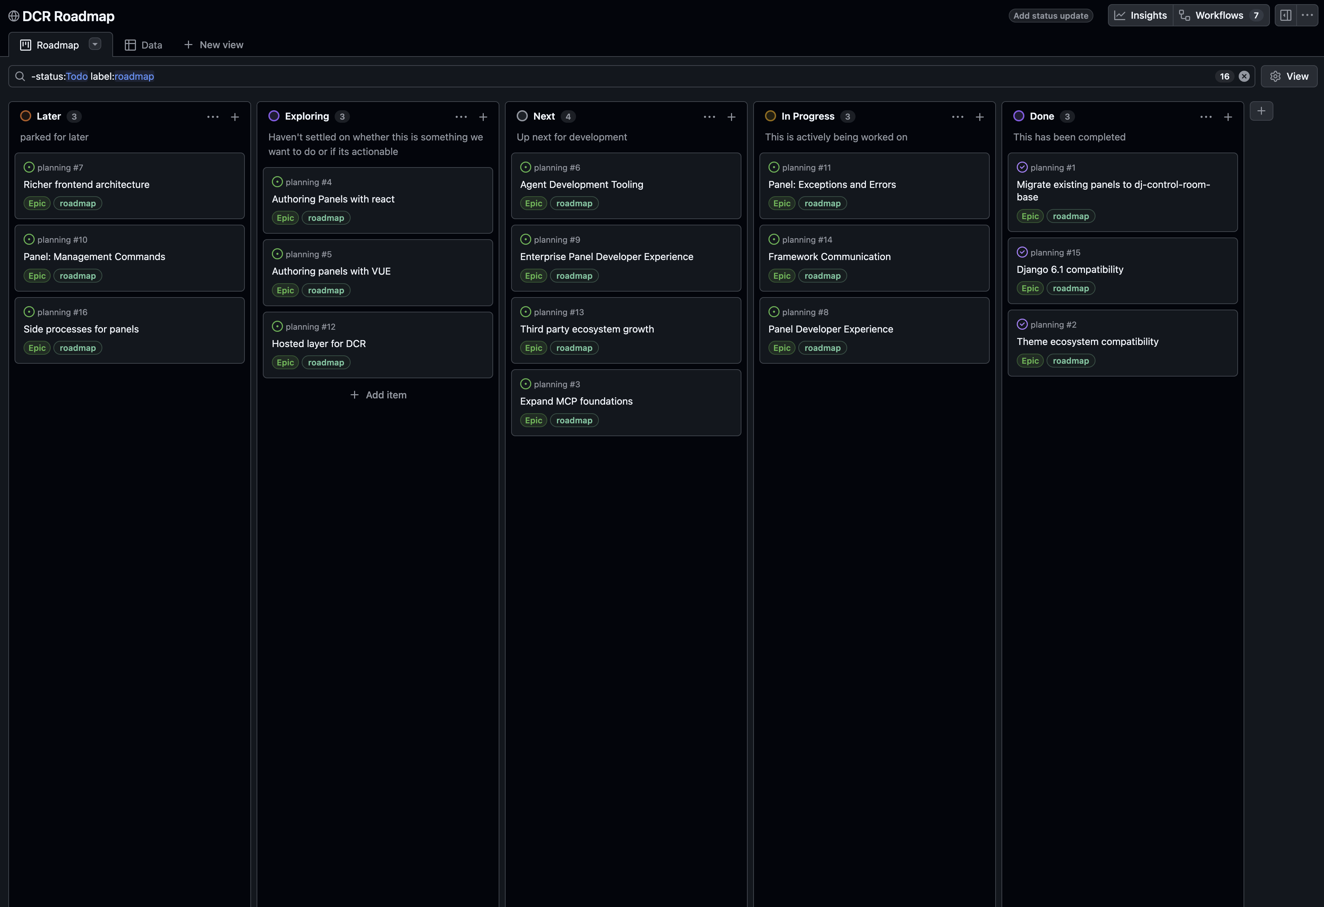Image resolution: width=1324 pixels, height=907 pixels.
Task: Click Epic label on planning #11 card
Action: pyautogui.click(x=782, y=204)
